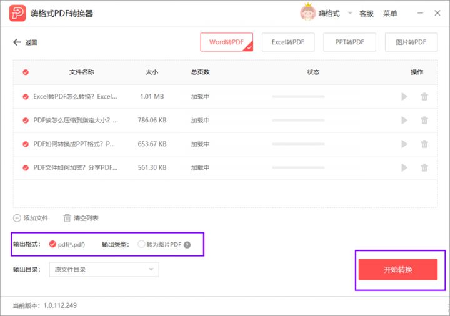Click the 状态 column header

pos(313,72)
